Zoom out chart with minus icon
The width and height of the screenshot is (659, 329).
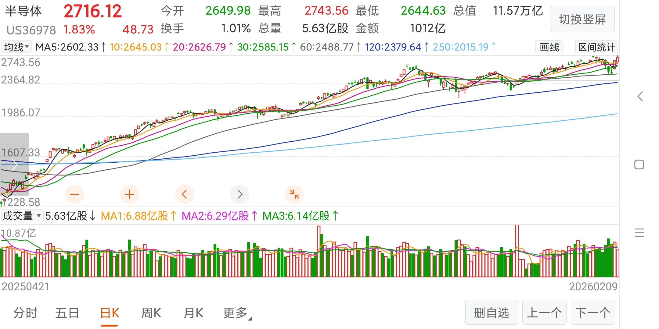(74, 194)
